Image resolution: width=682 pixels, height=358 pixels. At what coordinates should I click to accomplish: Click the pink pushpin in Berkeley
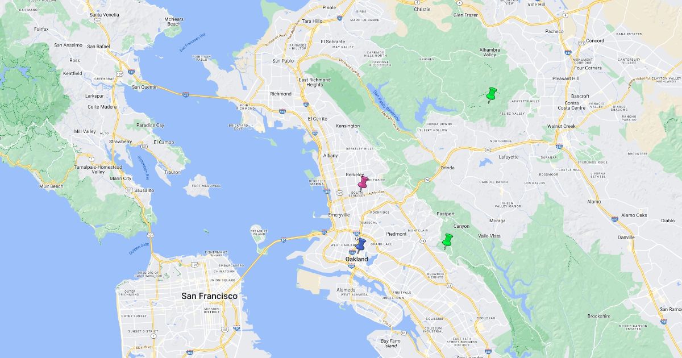point(363,183)
